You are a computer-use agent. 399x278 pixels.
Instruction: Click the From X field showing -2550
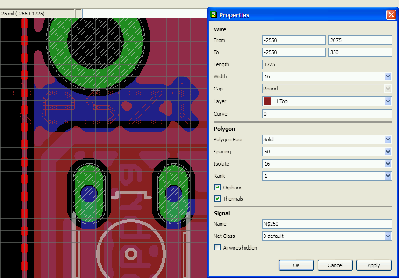[x=294, y=40]
